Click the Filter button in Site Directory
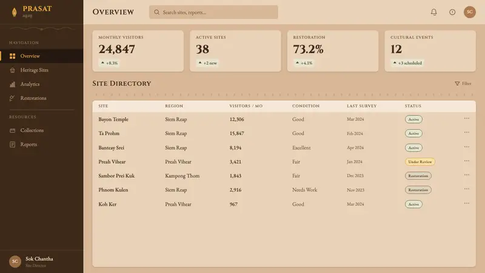 tap(463, 84)
